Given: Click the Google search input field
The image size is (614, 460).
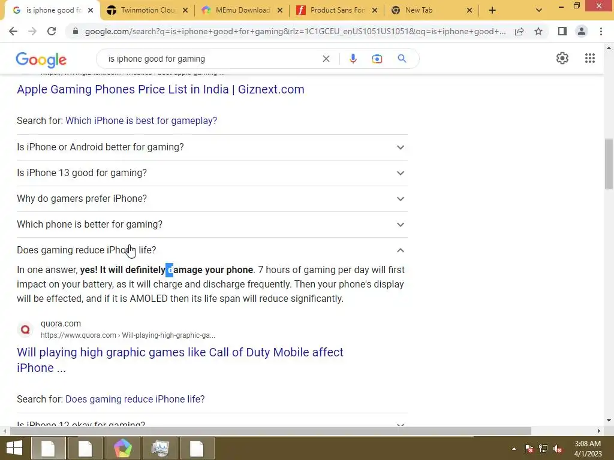Looking at the screenshot, I should (x=212, y=59).
